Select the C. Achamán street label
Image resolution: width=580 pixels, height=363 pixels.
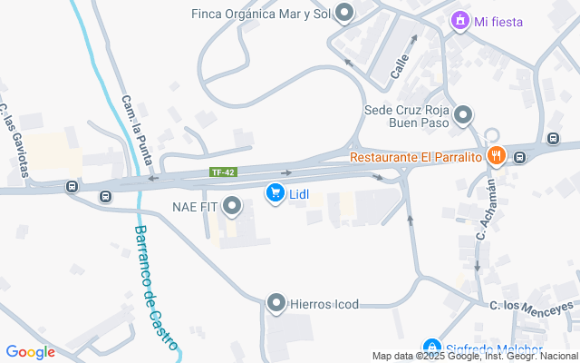486,210
